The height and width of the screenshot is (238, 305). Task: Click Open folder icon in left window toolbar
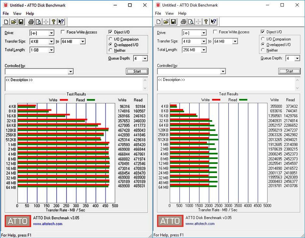[14, 22]
